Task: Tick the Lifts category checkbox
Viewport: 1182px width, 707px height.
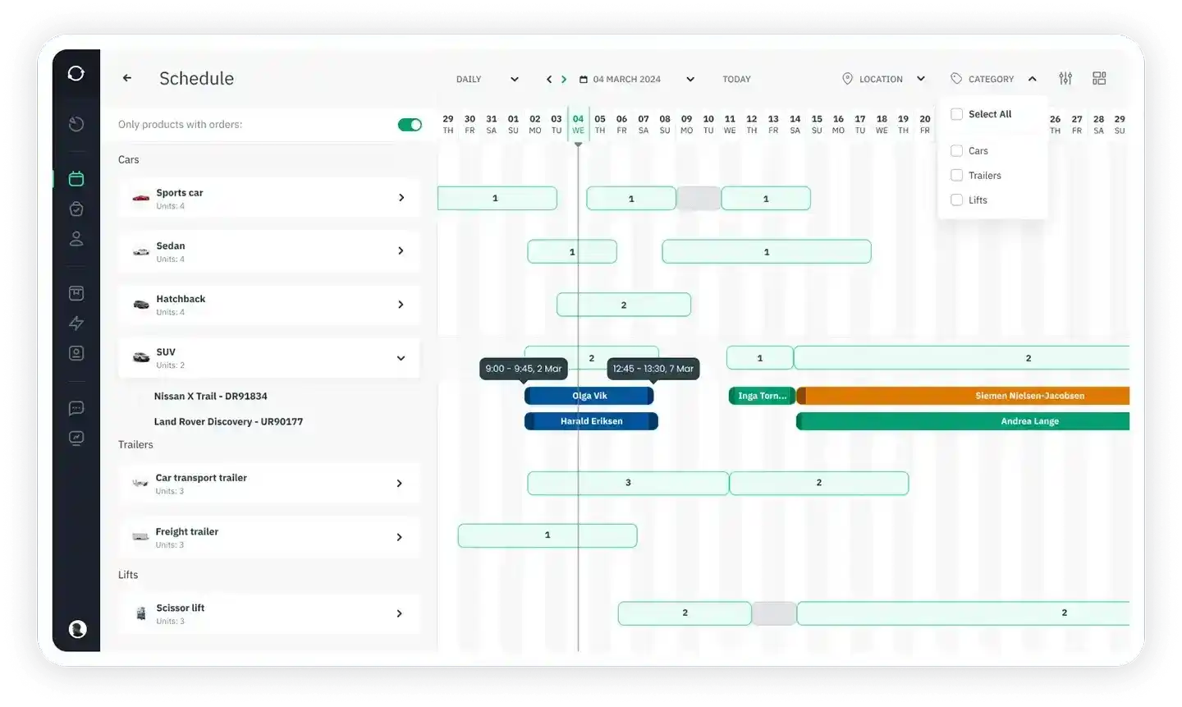Action: (x=956, y=200)
